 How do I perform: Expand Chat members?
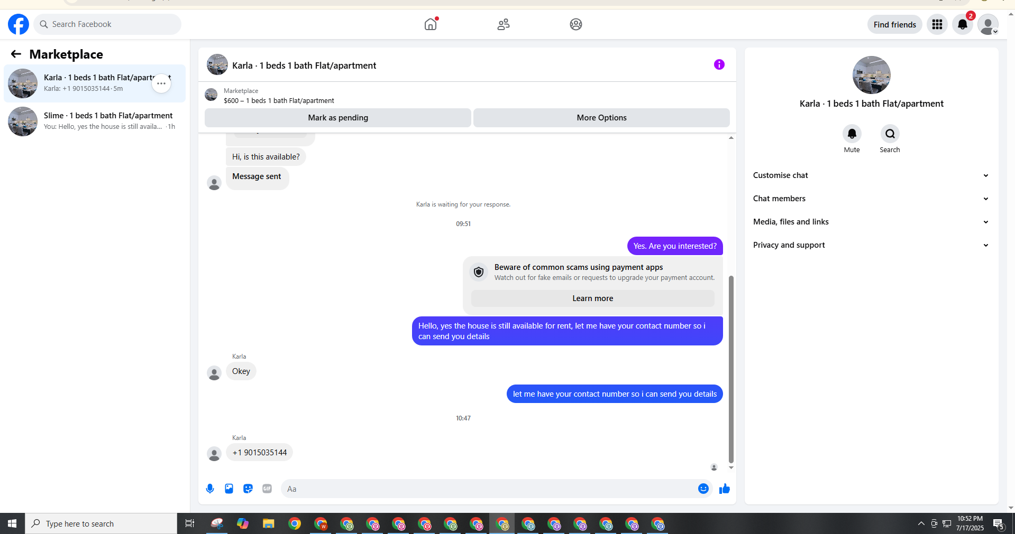(871, 199)
